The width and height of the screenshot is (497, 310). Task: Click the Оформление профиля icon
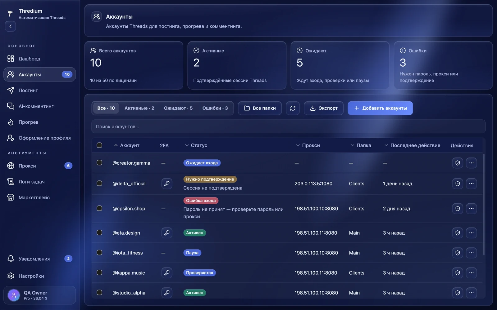[x=11, y=138]
